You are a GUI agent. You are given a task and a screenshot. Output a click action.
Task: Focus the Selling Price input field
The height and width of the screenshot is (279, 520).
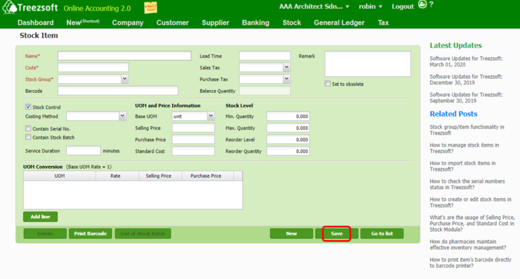(193, 128)
